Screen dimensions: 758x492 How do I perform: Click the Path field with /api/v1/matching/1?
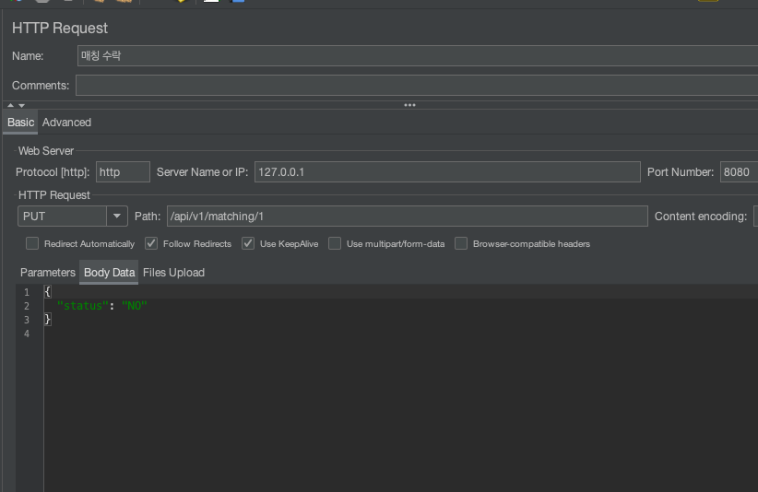point(407,217)
